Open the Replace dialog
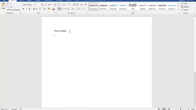 pos(185,7)
